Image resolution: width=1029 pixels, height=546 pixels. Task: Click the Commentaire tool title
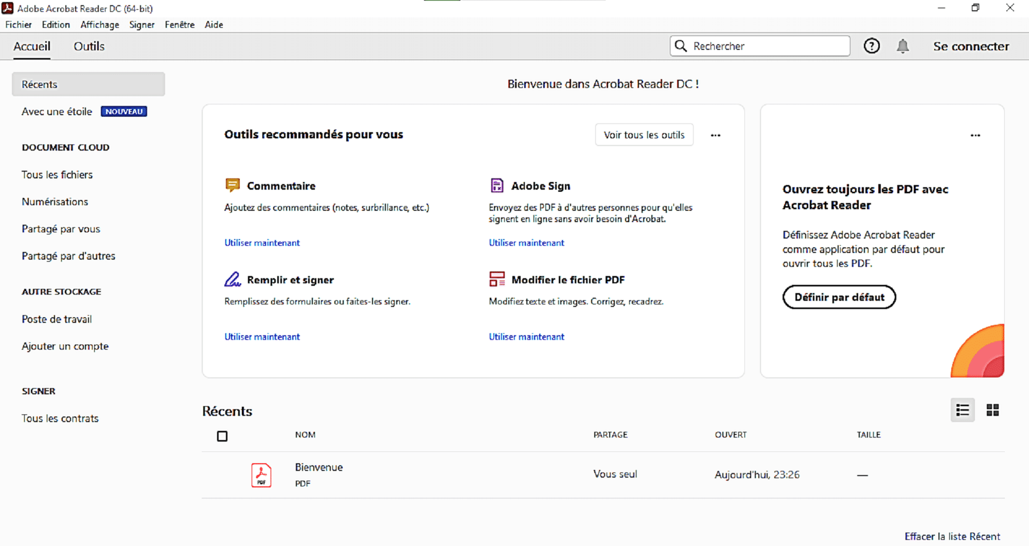tap(281, 186)
